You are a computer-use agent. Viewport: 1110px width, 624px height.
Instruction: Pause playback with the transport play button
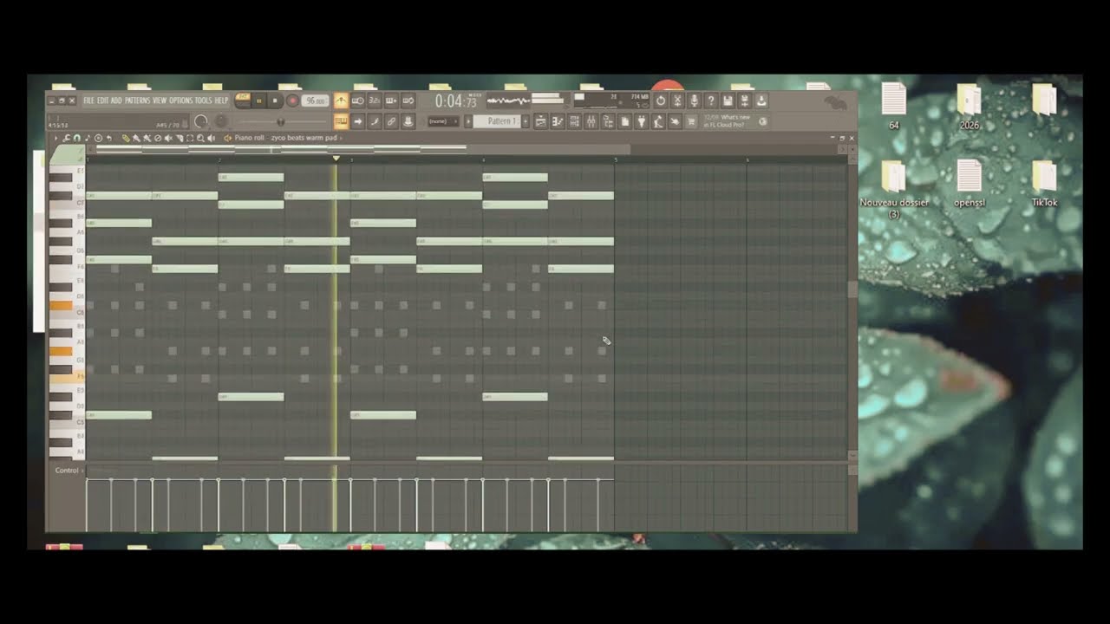click(259, 101)
